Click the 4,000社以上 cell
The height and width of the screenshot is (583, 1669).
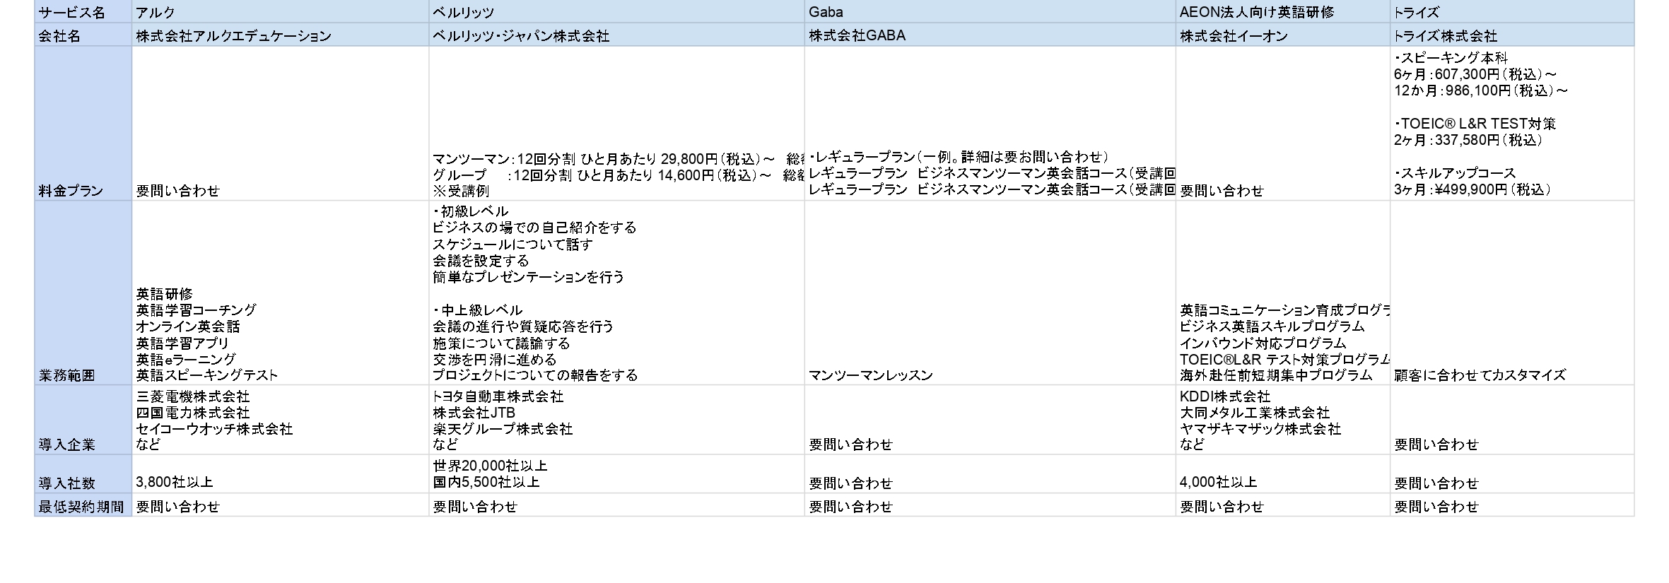coord(1283,474)
